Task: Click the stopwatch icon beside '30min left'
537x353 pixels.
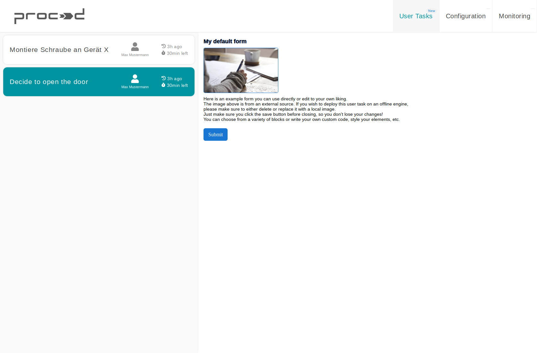Action: point(163,53)
